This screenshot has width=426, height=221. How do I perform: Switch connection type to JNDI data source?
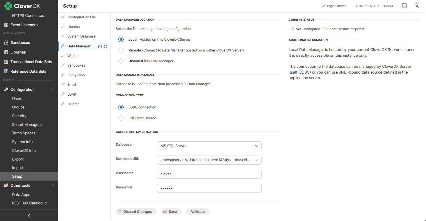point(121,118)
